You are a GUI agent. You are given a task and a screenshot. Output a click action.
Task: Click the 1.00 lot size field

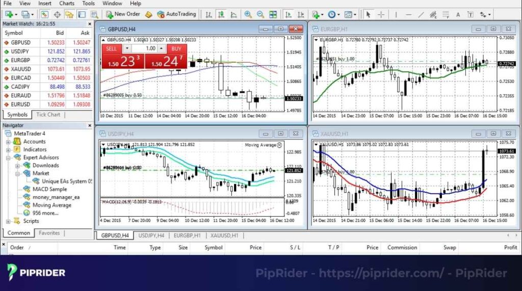tap(144, 48)
